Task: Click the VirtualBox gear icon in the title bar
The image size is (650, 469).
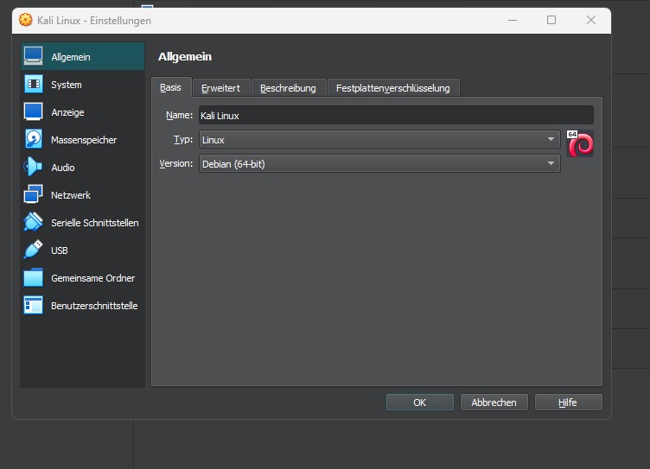Action: point(26,20)
